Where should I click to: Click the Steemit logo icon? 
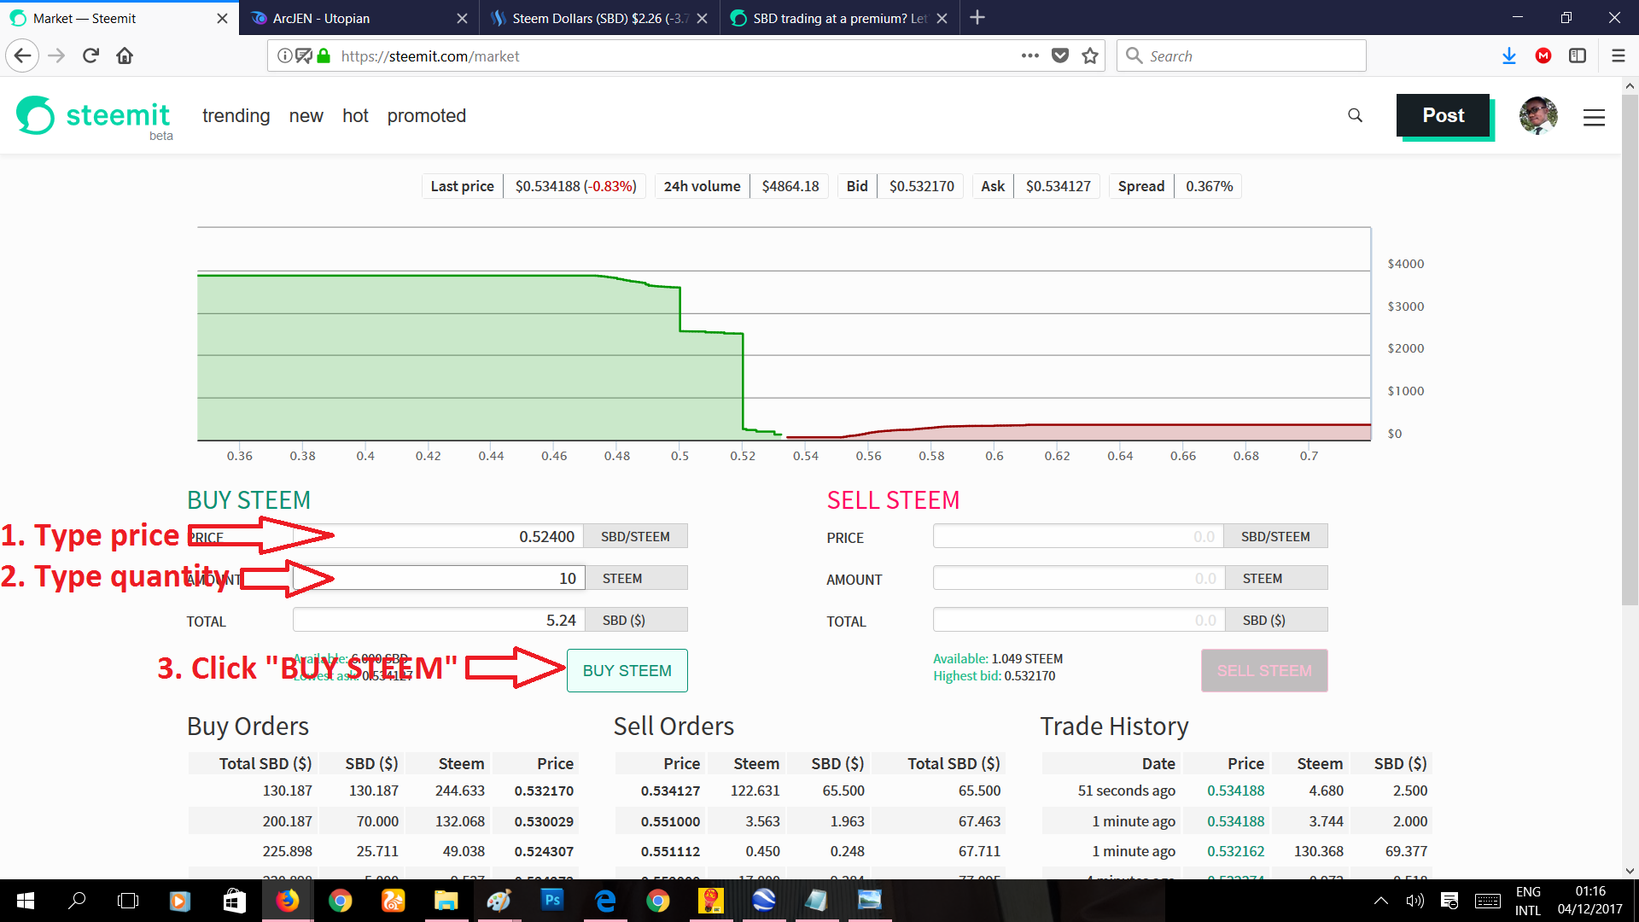coord(35,115)
